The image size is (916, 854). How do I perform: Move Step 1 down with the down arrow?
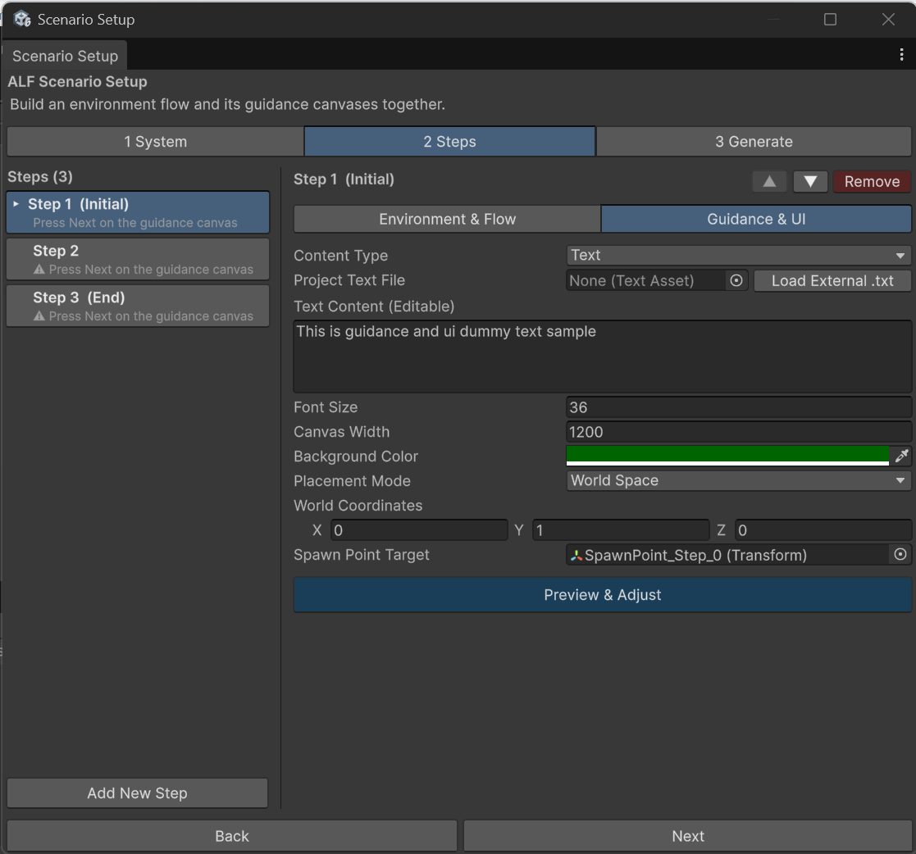809,182
